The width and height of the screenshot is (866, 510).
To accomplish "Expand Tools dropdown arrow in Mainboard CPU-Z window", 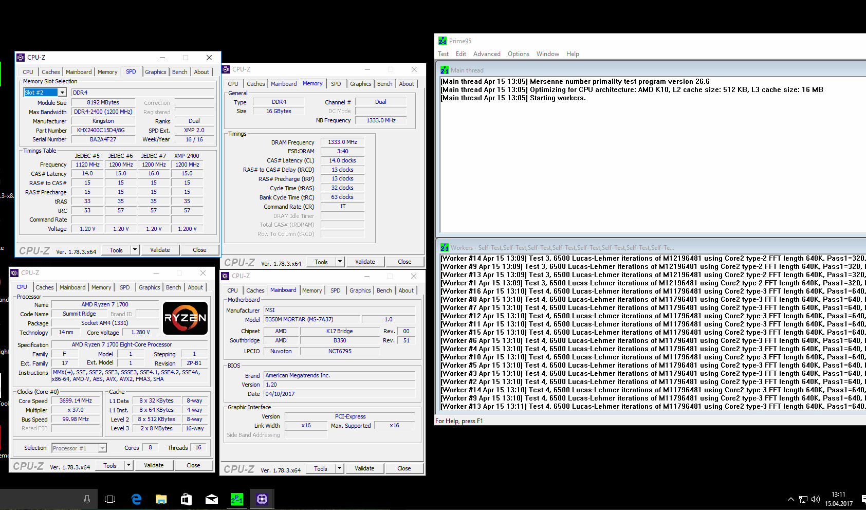I will (339, 468).
